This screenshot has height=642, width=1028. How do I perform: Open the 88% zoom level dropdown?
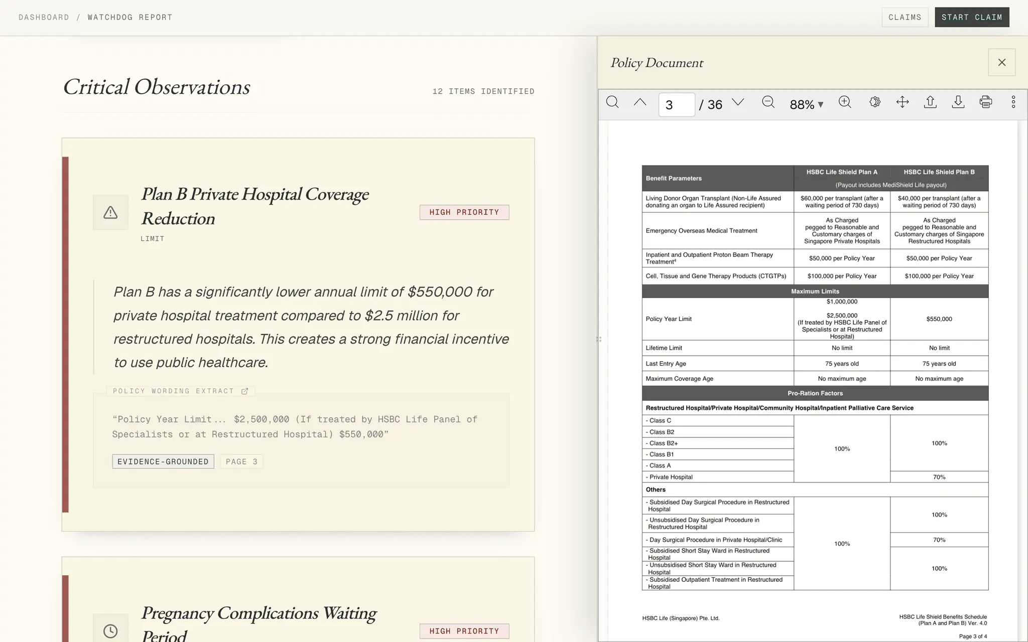pyautogui.click(x=807, y=104)
